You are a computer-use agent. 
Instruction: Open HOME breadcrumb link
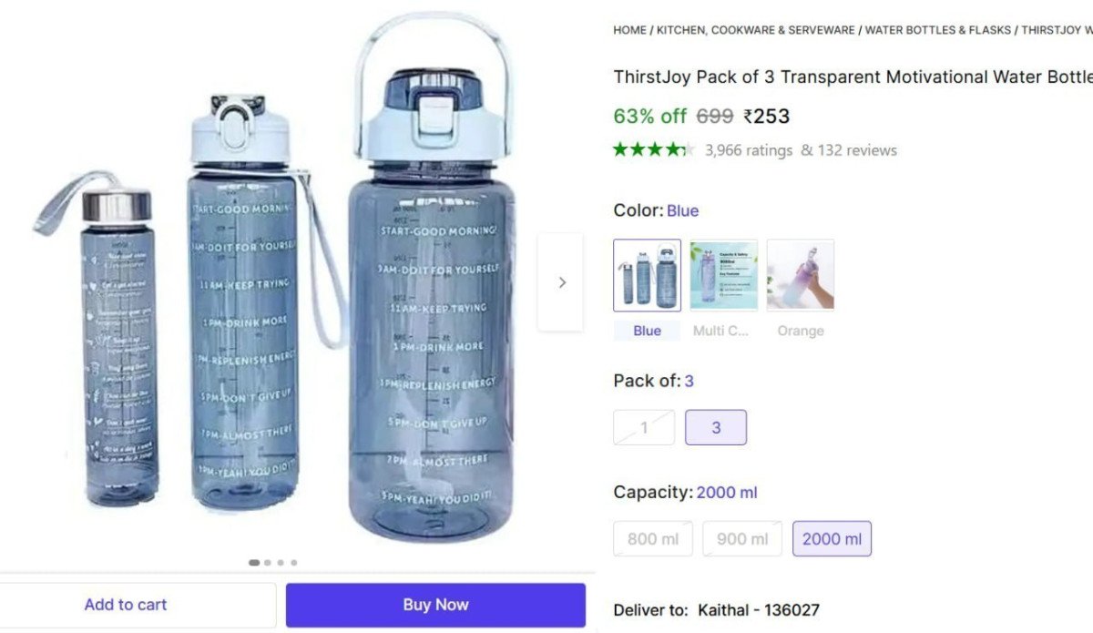(x=629, y=30)
